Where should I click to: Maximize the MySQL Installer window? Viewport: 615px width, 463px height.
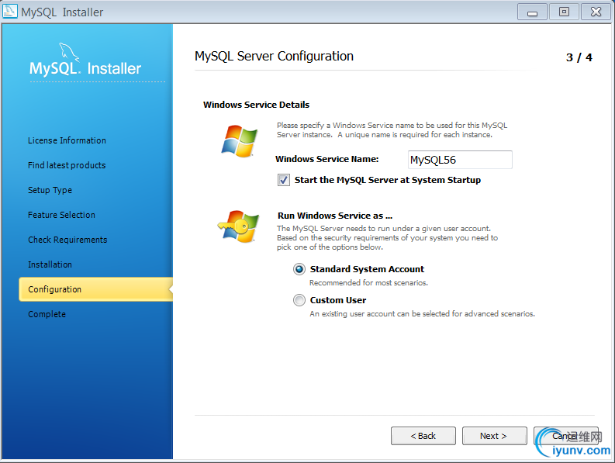[x=564, y=12]
